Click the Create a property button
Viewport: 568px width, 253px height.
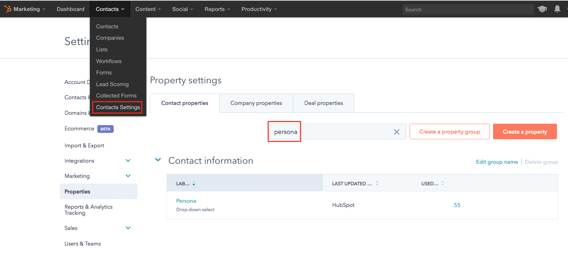click(x=525, y=132)
